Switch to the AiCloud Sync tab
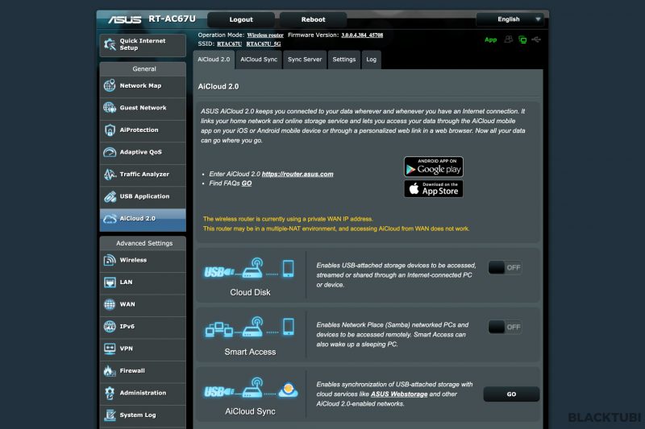 click(259, 60)
